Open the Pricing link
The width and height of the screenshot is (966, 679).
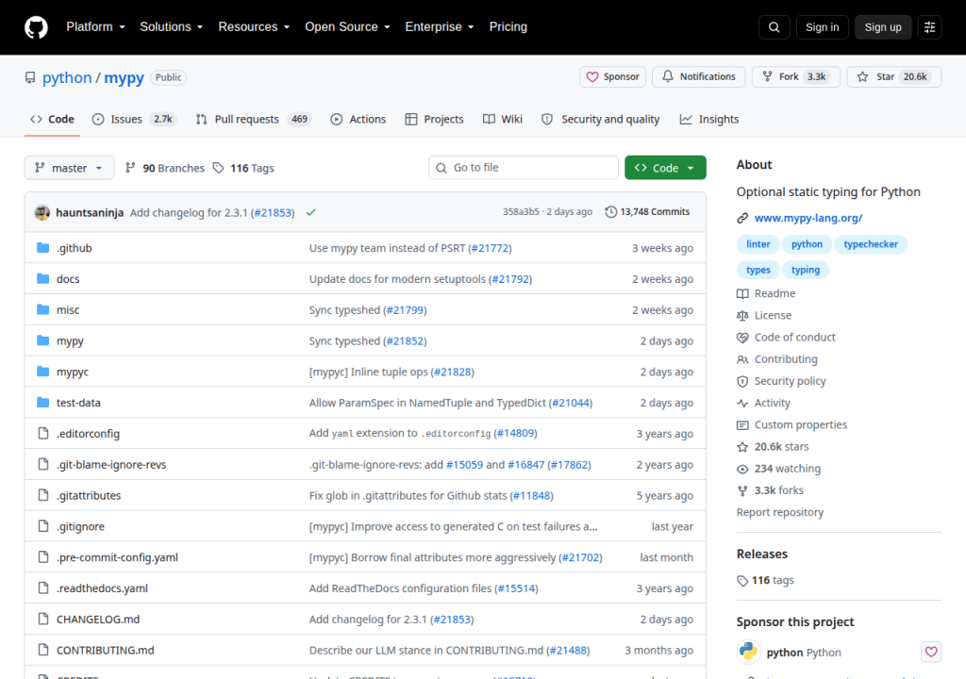508,27
